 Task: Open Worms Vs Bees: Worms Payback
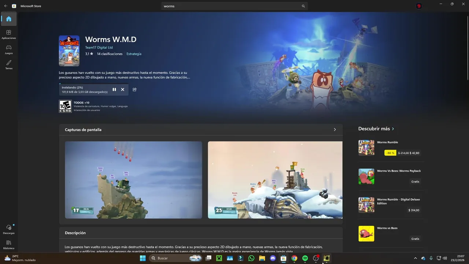click(x=391, y=176)
